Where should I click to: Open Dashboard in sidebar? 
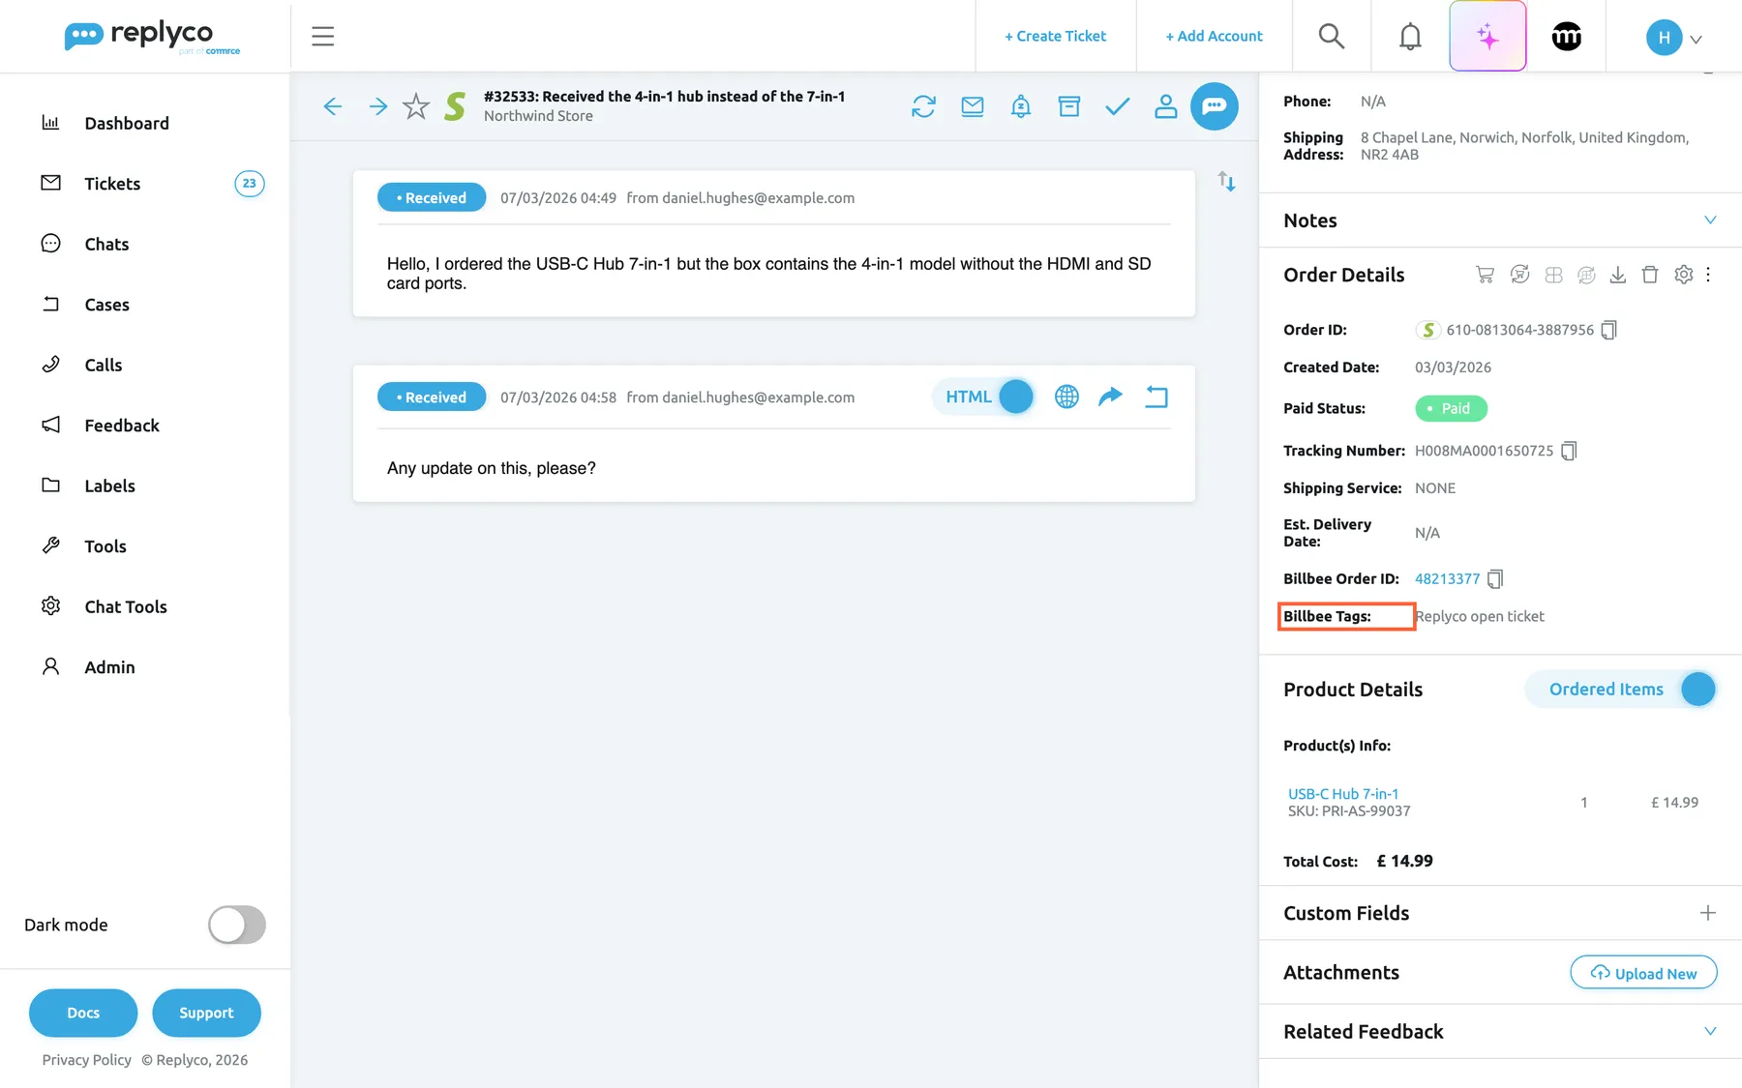click(x=127, y=123)
